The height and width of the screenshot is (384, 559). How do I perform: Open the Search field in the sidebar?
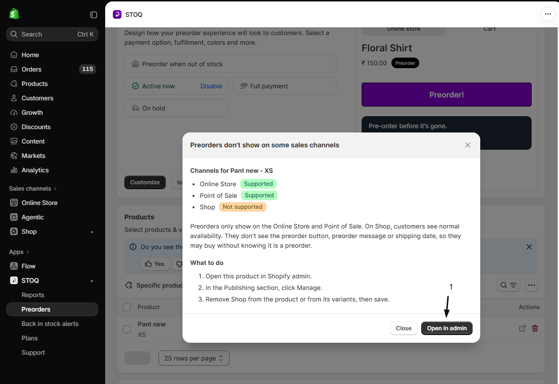pos(52,34)
